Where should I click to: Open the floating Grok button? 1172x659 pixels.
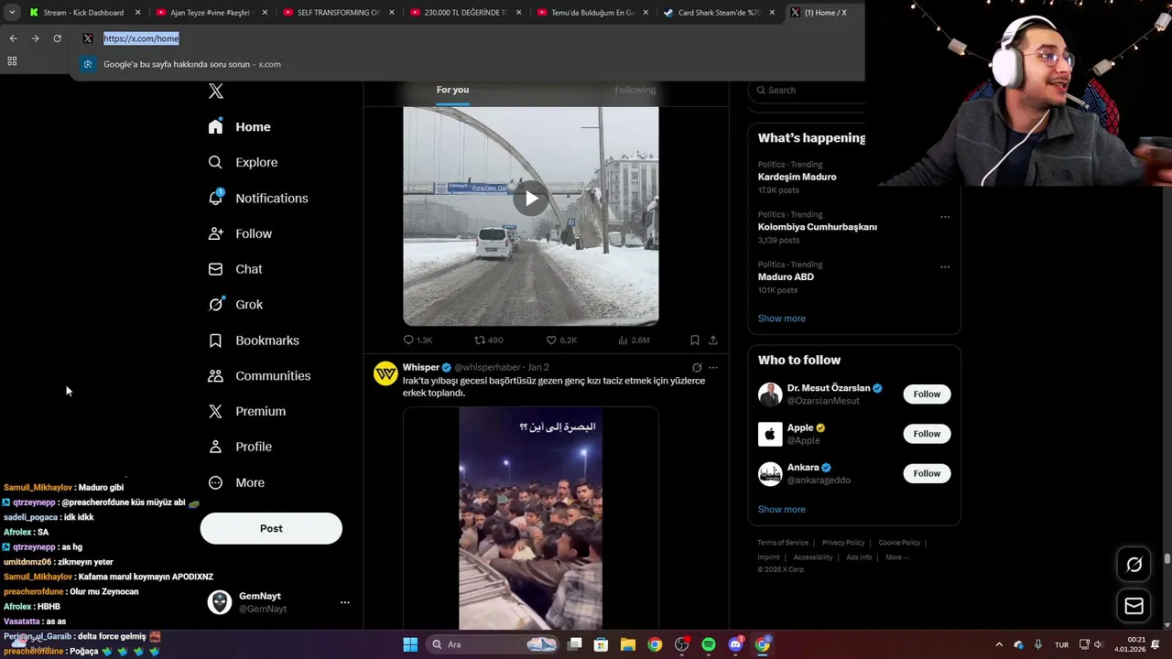click(x=1134, y=565)
